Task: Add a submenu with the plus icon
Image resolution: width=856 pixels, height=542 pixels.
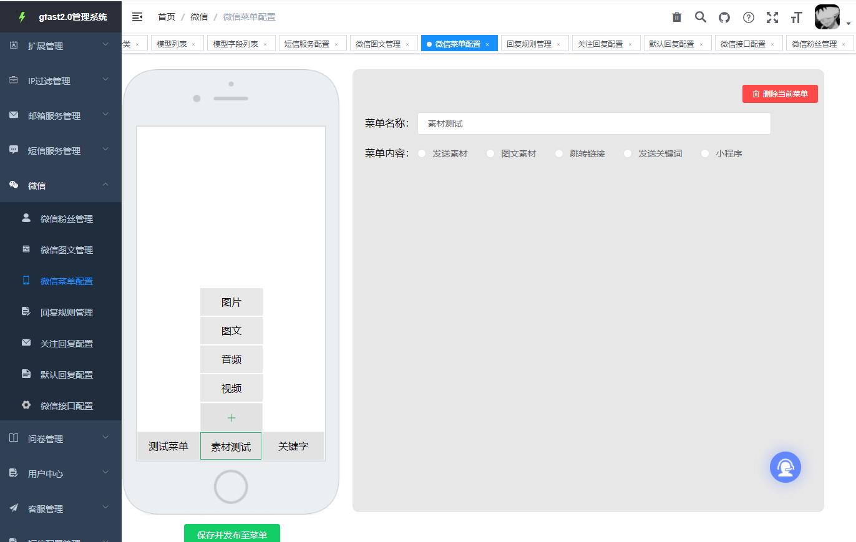Action: point(231,417)
